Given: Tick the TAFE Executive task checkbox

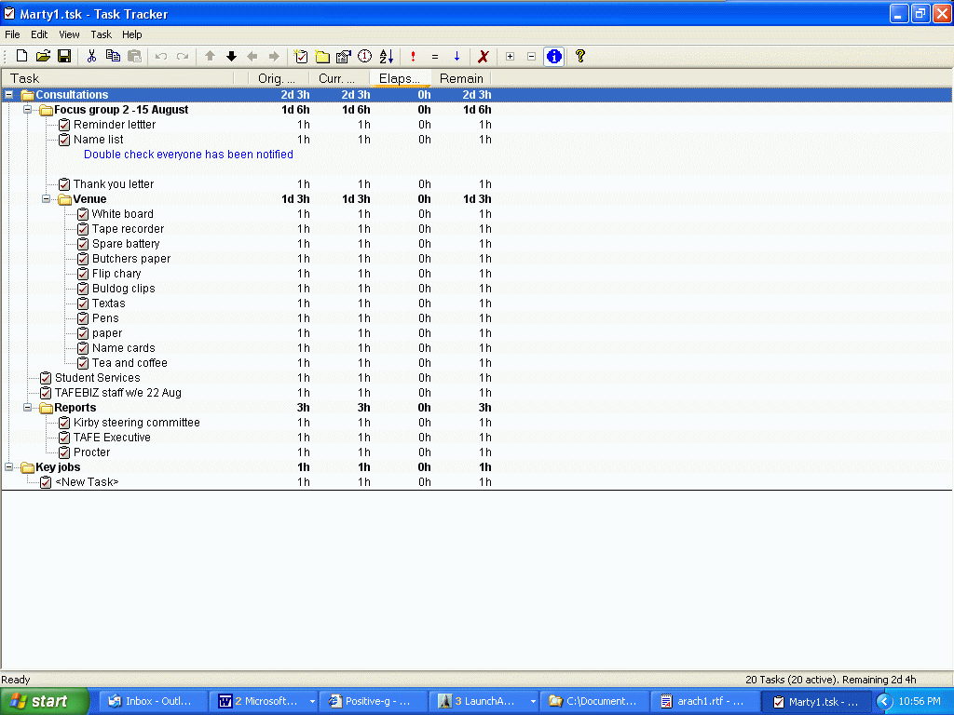Looking at the screenshot, I should 64,438.
